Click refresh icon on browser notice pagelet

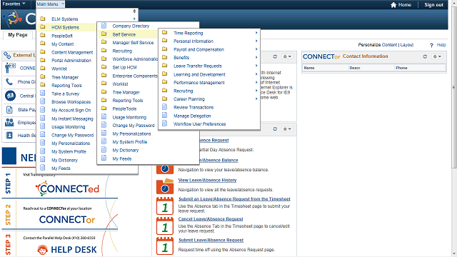click(x=275, y=56)
